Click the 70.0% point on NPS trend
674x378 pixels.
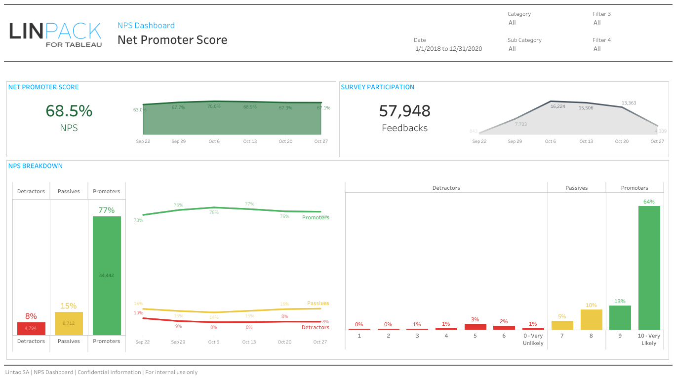[214, 102]
